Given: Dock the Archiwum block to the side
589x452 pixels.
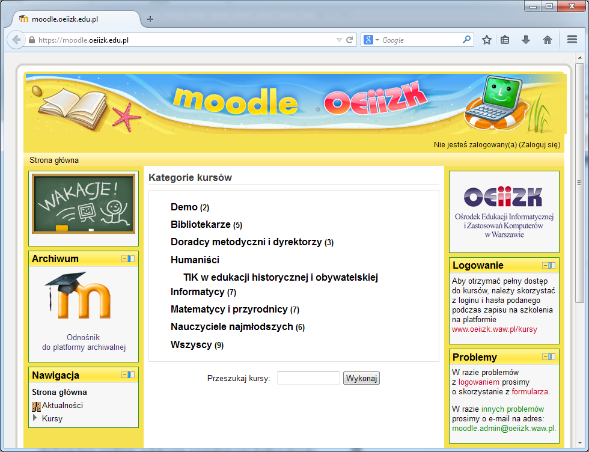Looking at the screenshot, I should 131,259.
